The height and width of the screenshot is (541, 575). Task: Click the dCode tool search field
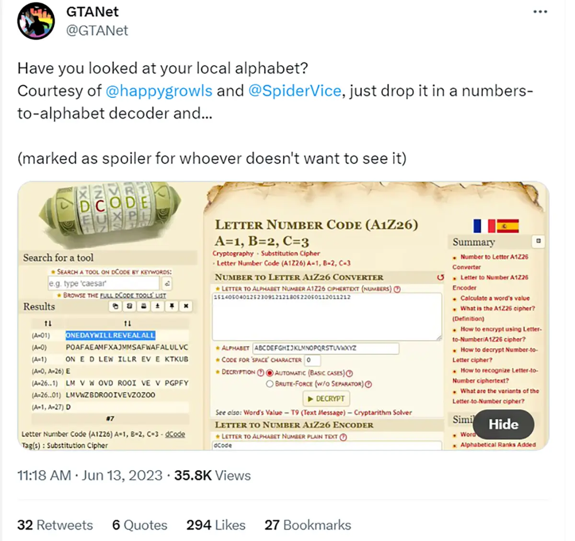[x=103, y=283]
